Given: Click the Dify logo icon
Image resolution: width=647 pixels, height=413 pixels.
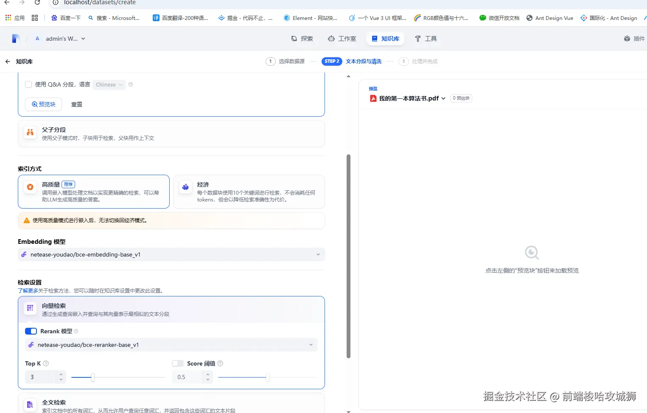Looking at the screenshot, I should click(x=16, y=39).
